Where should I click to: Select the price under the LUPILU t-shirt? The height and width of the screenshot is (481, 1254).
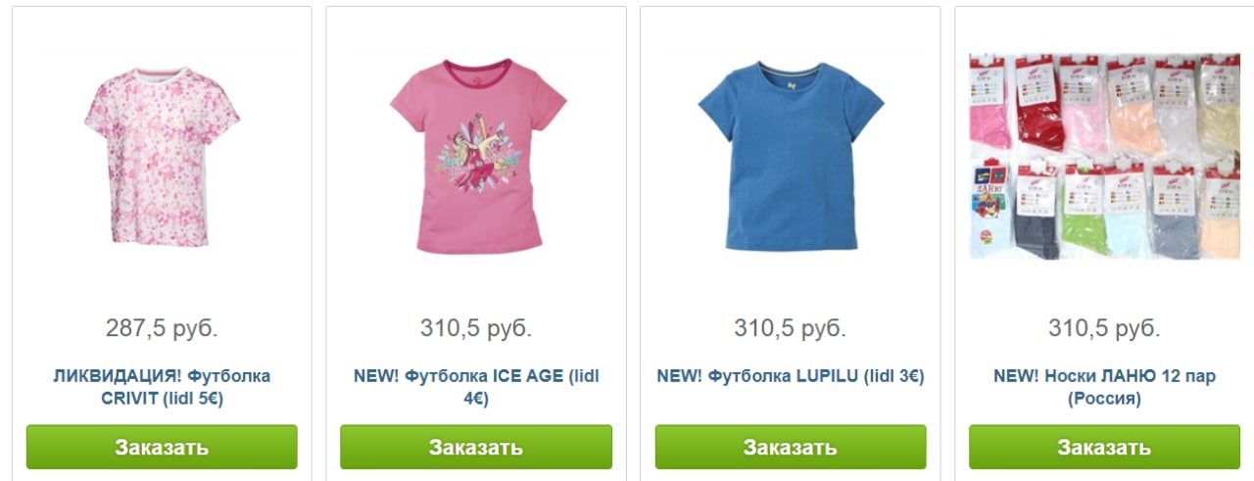791,328
